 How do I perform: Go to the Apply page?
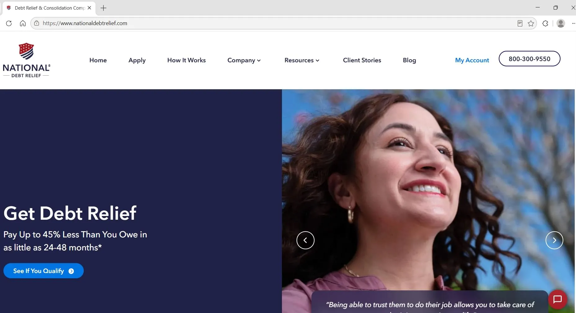[137, 60]
